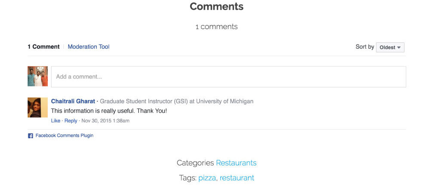Click the '1 comments' subtitle
Viewport: 430px width, 193px height.
pos(216,27)
